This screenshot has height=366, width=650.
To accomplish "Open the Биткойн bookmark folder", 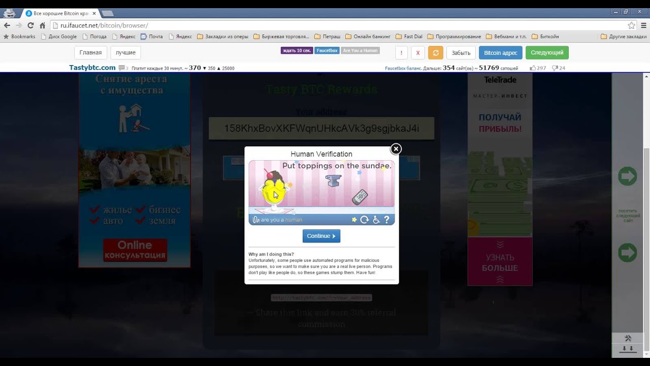I will [x=545, y=37].
